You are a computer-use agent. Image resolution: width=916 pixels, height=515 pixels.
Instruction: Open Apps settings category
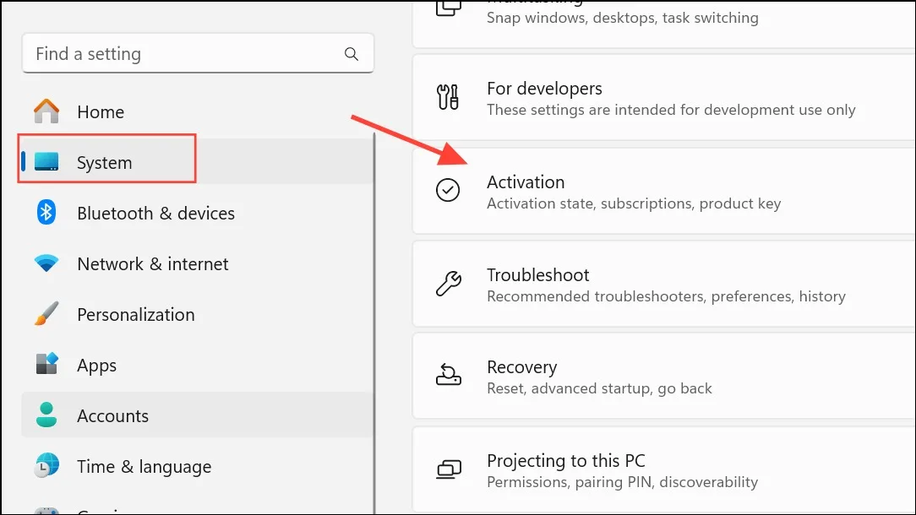coord(198,365)
